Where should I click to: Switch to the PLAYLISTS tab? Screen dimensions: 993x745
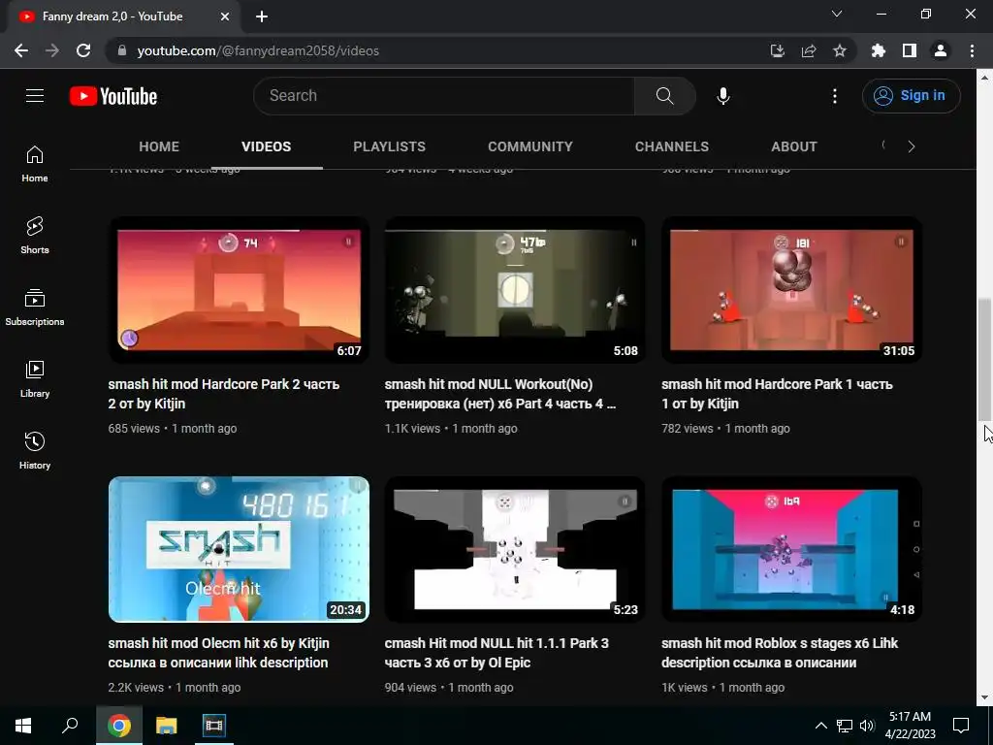pyautogui.click(x=390, y=146)
